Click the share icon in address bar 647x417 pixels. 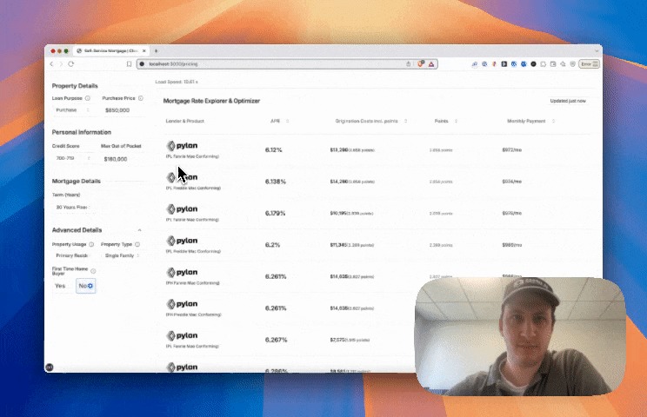tap(409, 64)
